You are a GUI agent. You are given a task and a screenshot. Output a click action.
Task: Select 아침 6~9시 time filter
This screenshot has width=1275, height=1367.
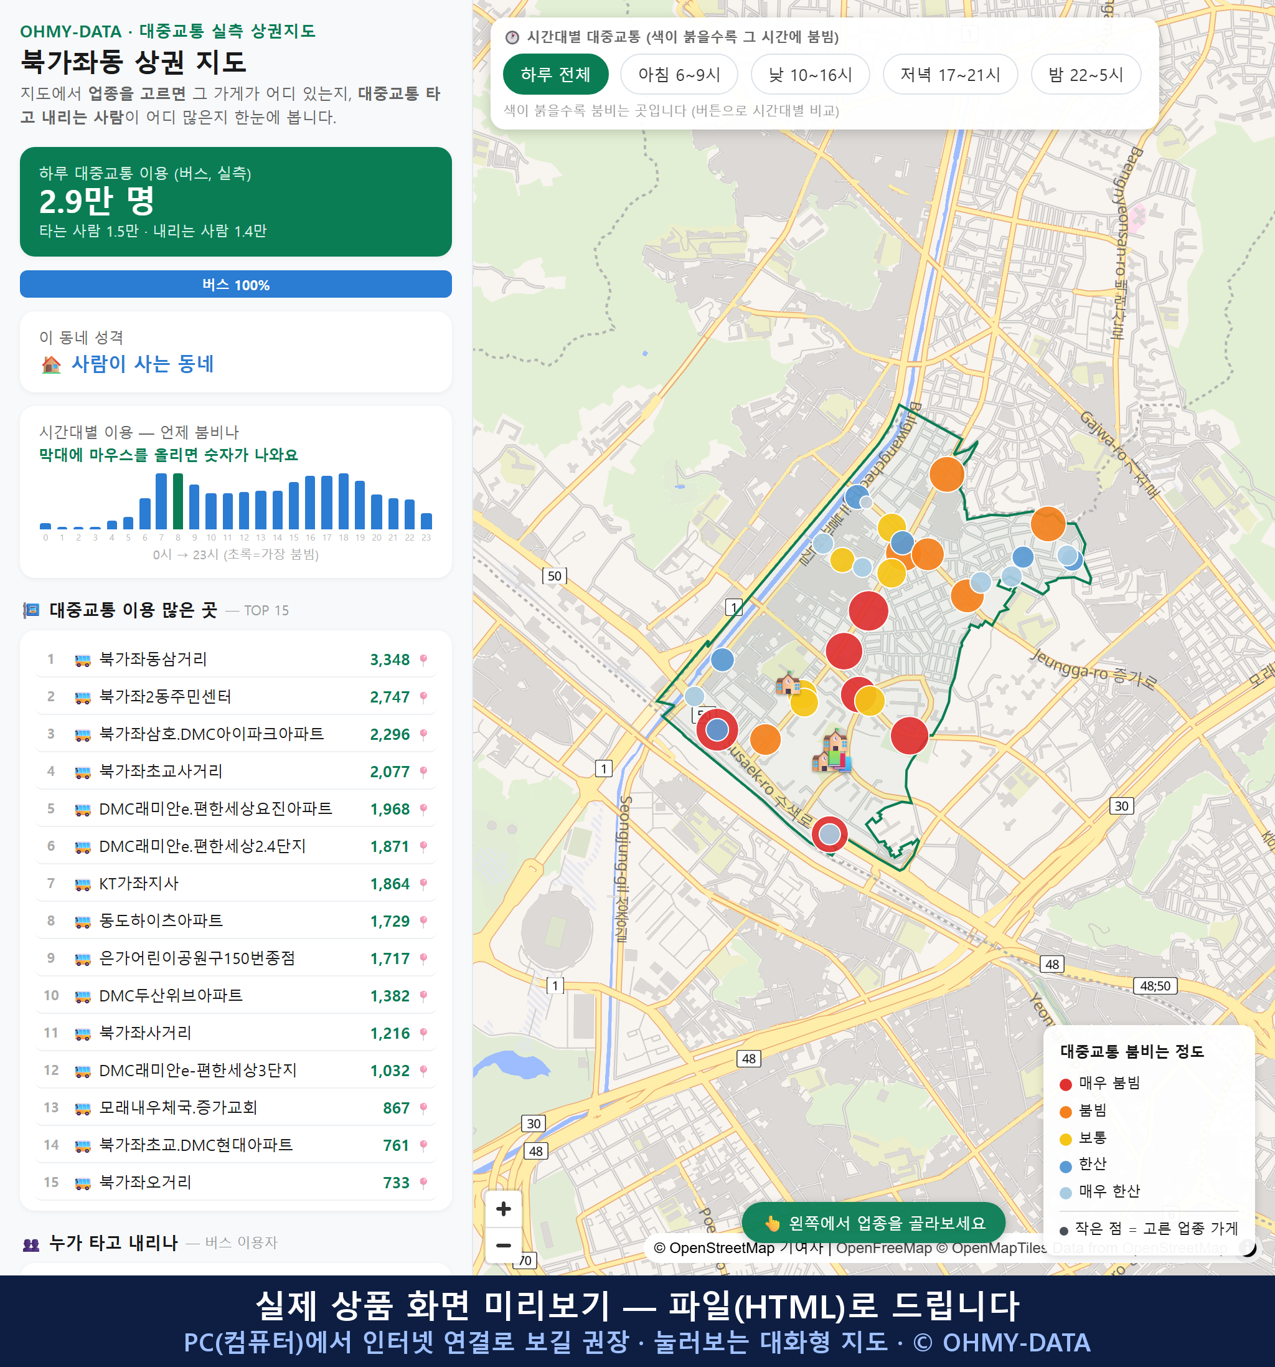pos(679,74)
